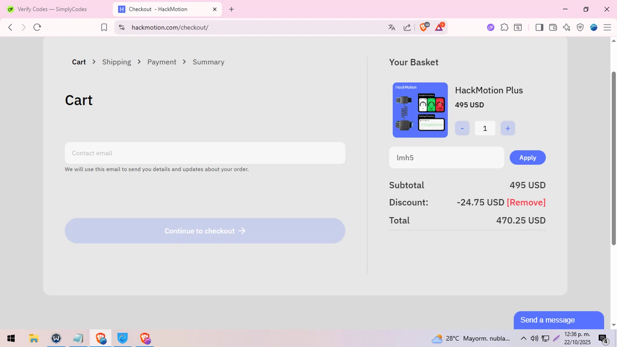Share this page via share icon
Screen dimensions: 617x347
point(407,27)
